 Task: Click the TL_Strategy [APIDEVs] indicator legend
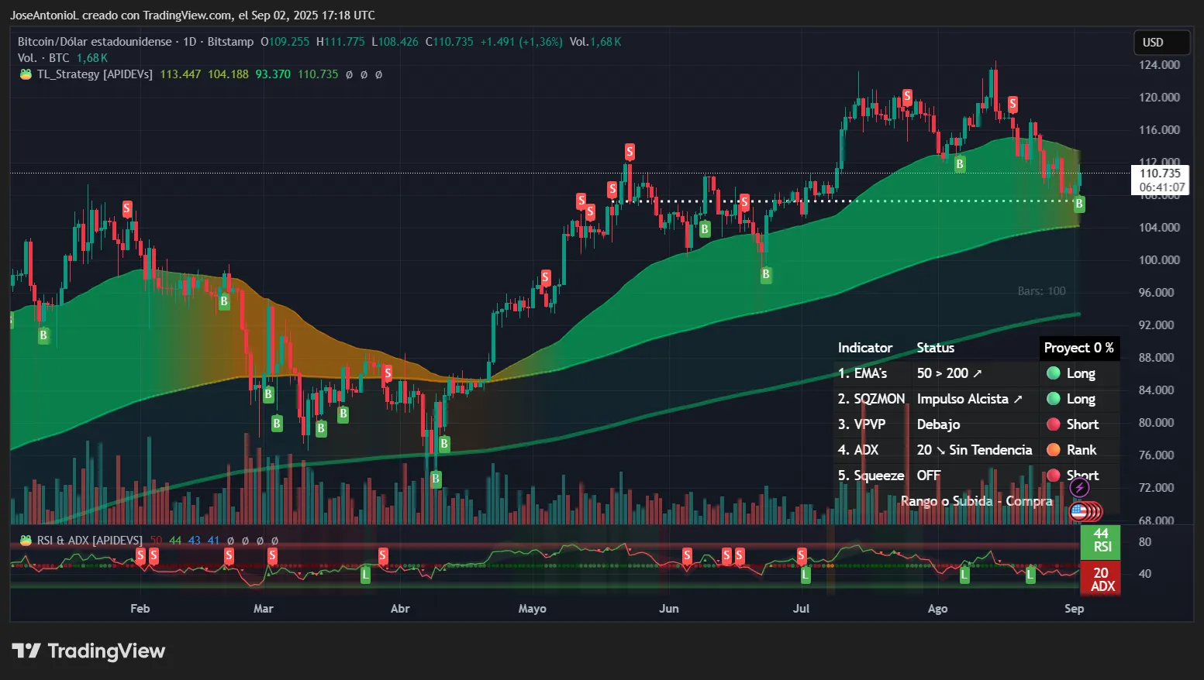(x=95, y=74)
